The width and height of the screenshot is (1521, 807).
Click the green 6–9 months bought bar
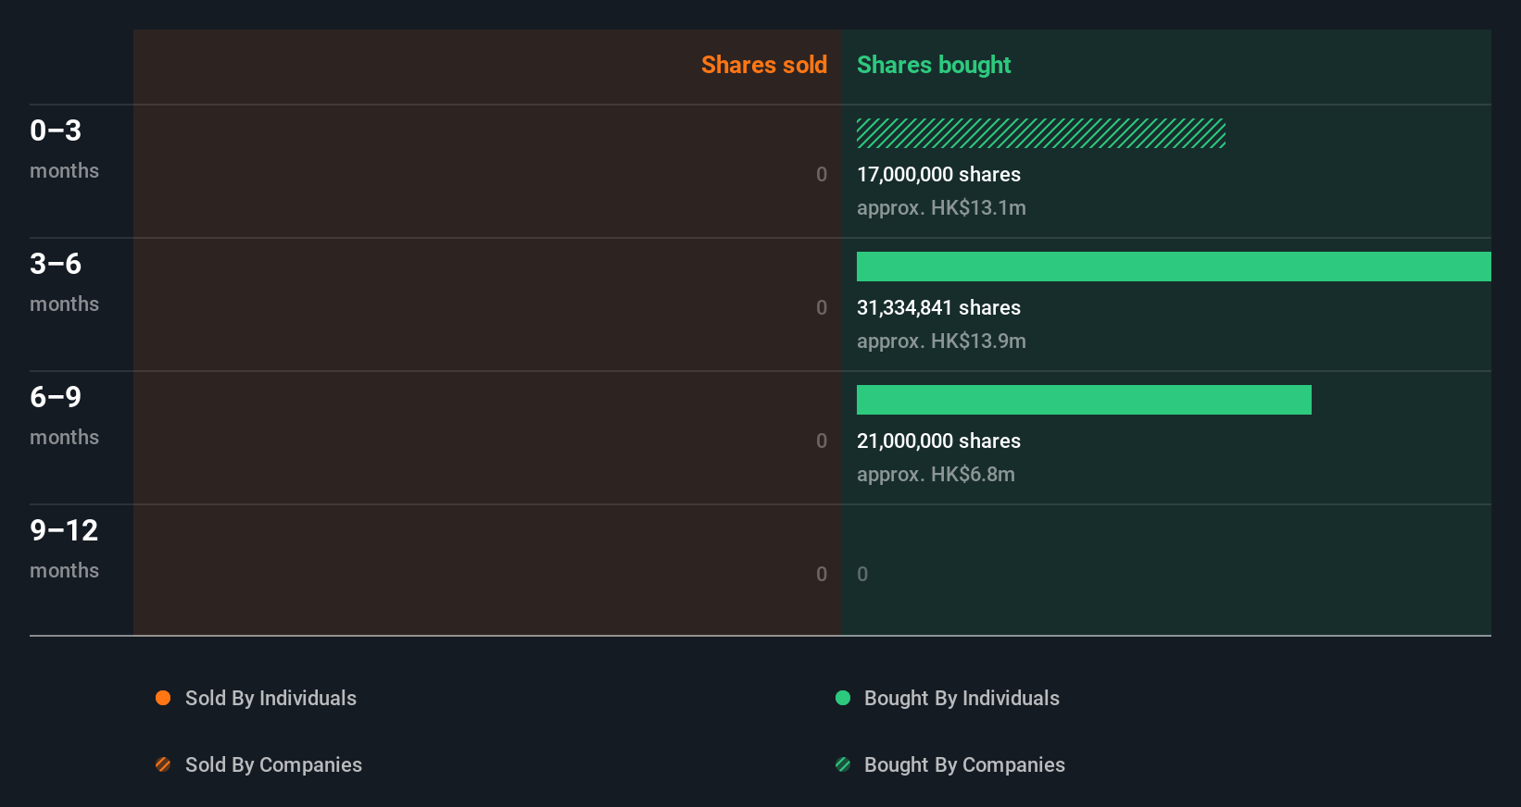[x=1084, y=400]
